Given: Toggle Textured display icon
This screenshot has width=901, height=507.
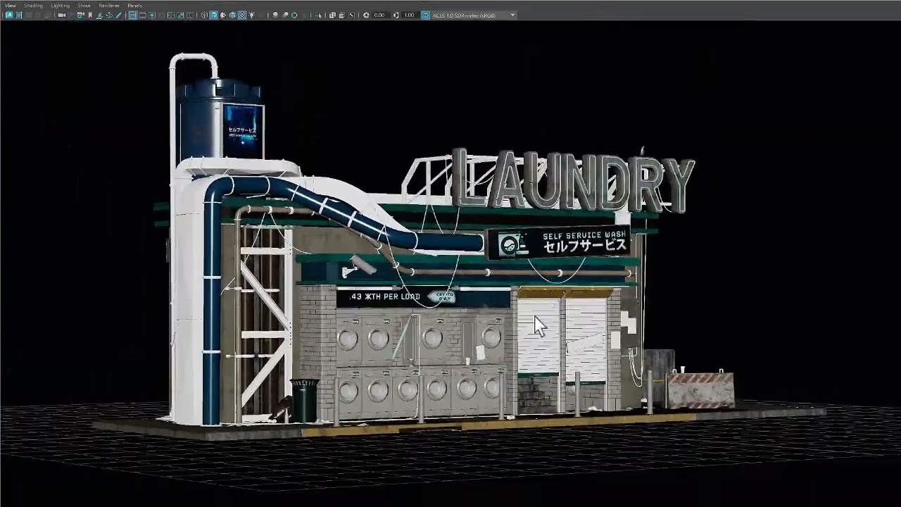Looking at the screenshot, I should point(242,15).
